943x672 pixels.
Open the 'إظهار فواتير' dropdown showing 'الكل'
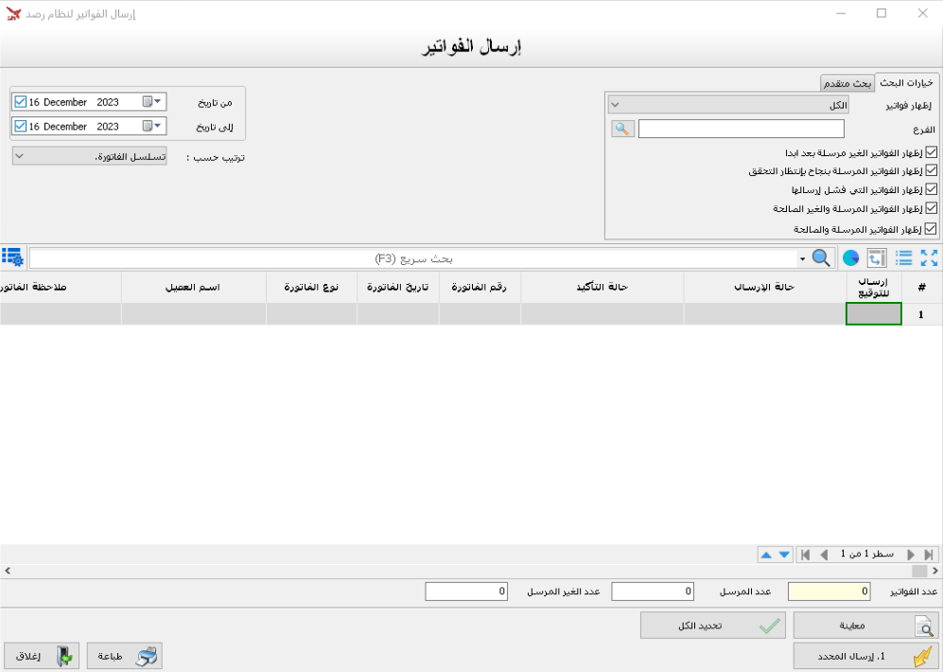tap(728, 105)
